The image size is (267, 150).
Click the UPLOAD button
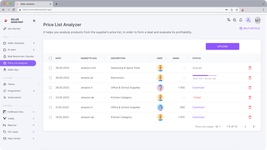222,46
